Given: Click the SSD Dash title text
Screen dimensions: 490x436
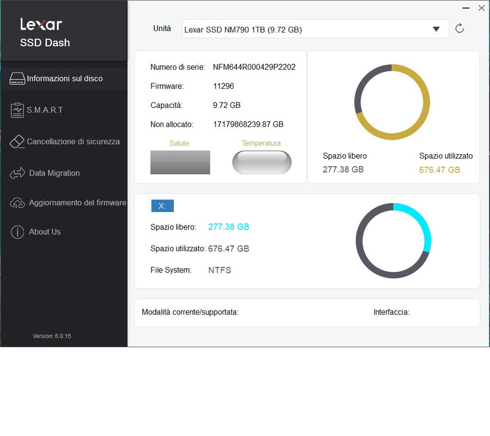Looking at the screenshot, I should [45, 43].
